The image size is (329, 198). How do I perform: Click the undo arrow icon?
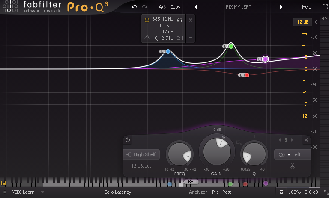pos(134,7)
